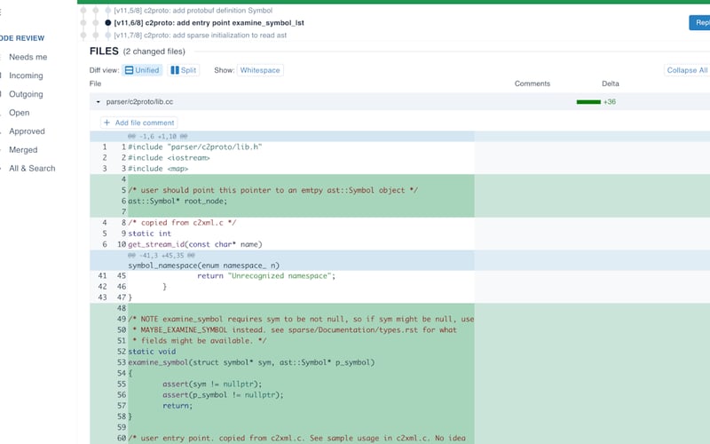
Task: Click the +36 delta indicator
Action: (x=610, y=102)
